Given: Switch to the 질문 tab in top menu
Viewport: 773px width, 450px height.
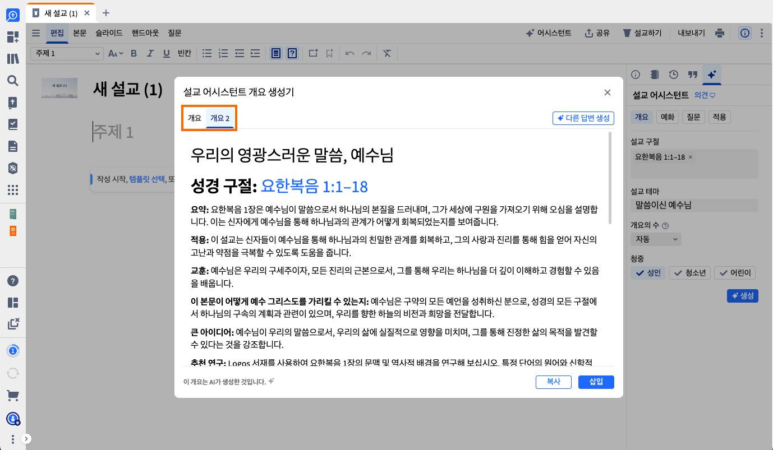Looking at the screenshot, I should pyautogui.click(x=174, y=33).
